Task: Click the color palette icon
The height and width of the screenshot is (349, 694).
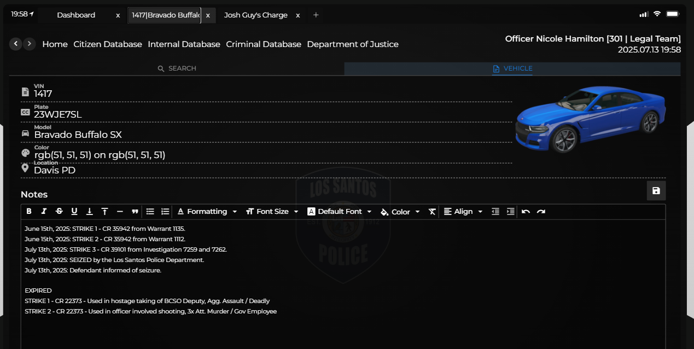Action: point(25,153)
